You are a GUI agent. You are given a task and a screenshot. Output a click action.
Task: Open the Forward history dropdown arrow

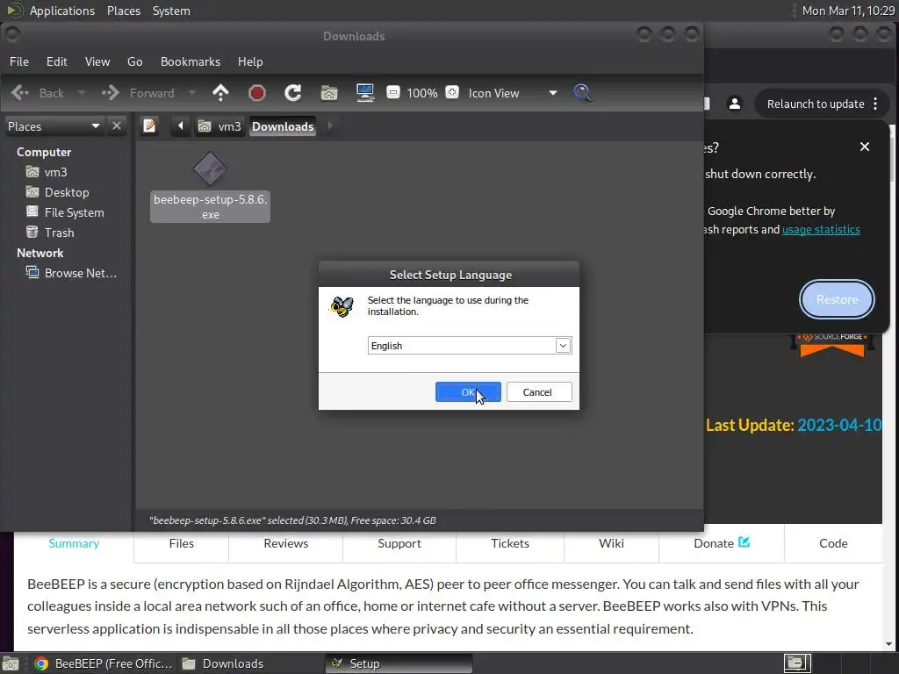(x=192, y=93)
